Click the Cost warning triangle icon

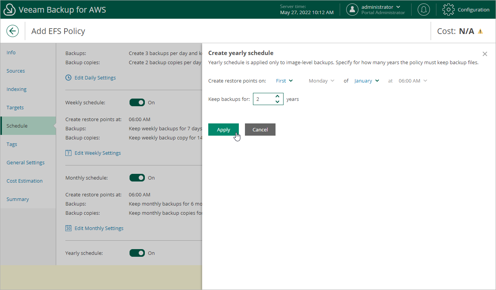(481, 31)
